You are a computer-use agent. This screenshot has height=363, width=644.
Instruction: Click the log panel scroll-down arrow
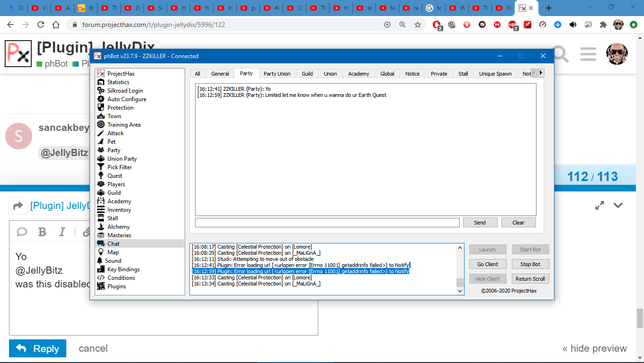click(x=460, y=291)
